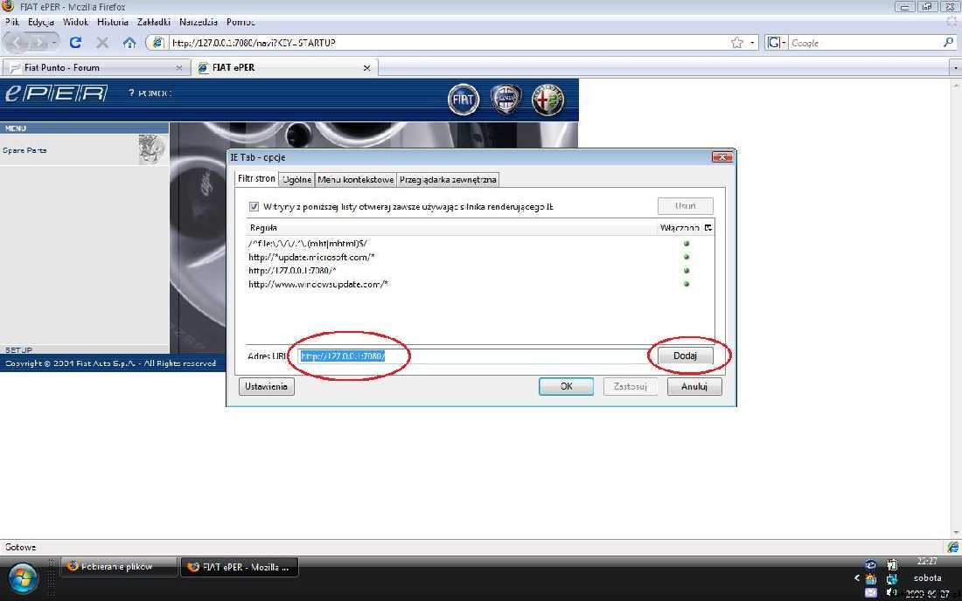Switch to the Przeglądarka zewnętrzna tab
962x601 pixels.
[448, 179]
